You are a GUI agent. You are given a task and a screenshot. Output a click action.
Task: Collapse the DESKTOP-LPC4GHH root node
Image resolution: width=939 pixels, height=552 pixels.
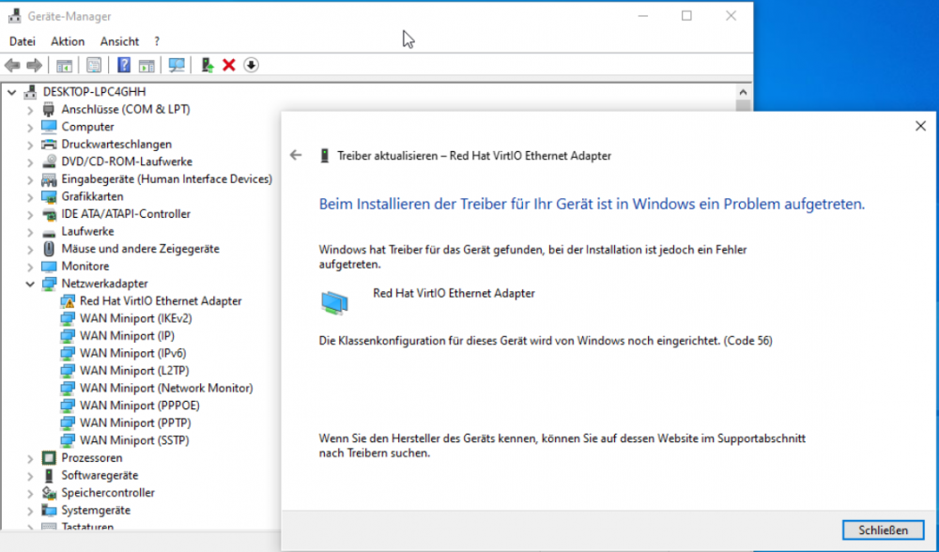point(11,92)
